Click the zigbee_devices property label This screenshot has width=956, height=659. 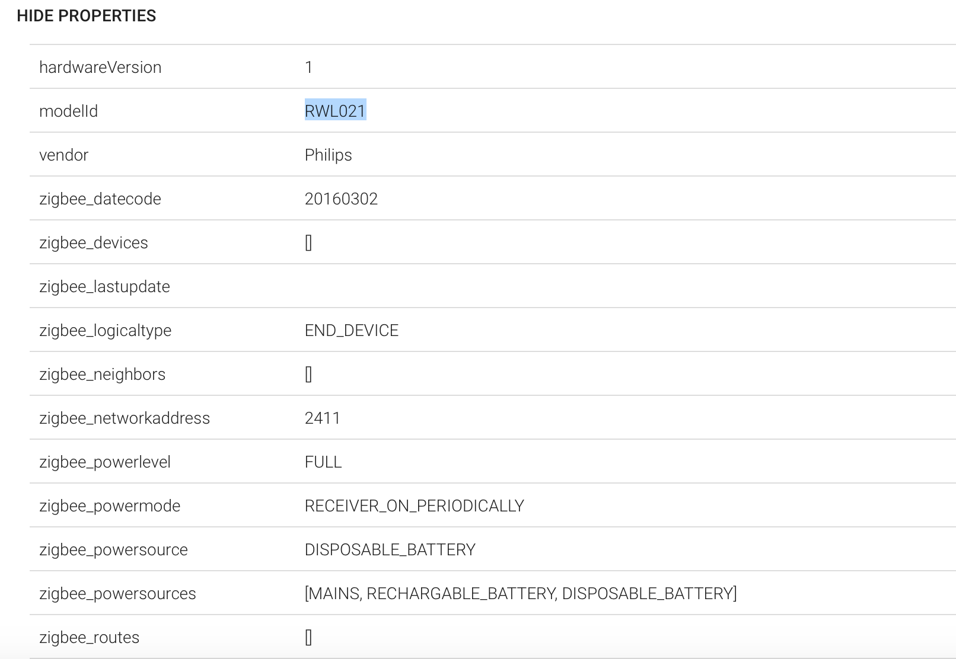(94, 243)
